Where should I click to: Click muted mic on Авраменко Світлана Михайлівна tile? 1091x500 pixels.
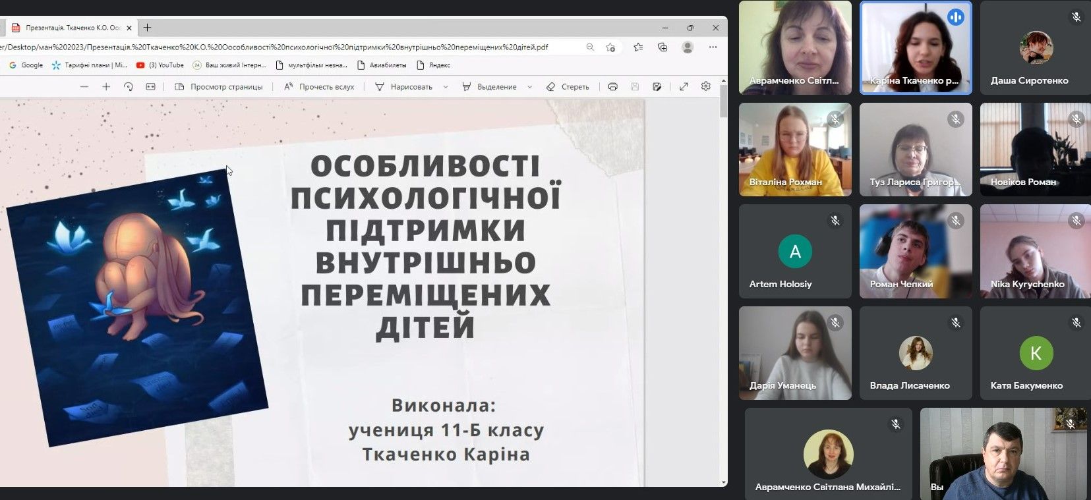click(x=895, y=424)
